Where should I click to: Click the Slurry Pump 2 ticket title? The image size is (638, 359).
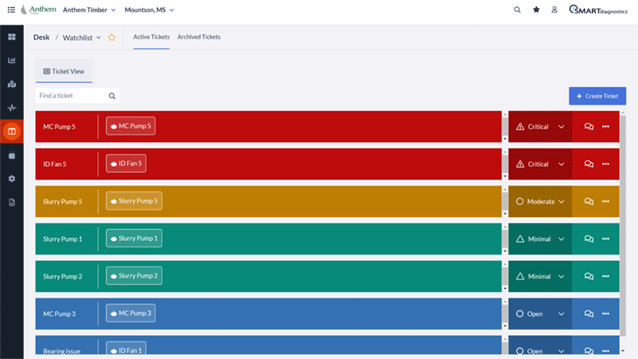[x=63, y=276]
